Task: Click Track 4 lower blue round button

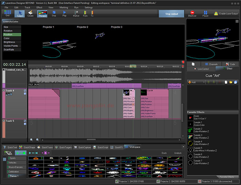Action: point(25,94)
